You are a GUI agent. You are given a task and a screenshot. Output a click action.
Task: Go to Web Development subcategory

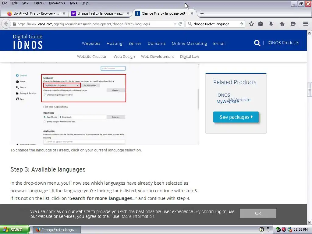[158, 56]
